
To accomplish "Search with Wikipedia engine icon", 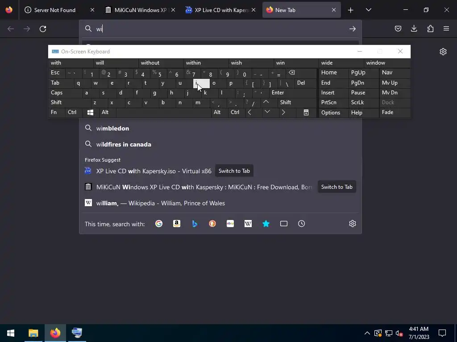I will [248, 224].
